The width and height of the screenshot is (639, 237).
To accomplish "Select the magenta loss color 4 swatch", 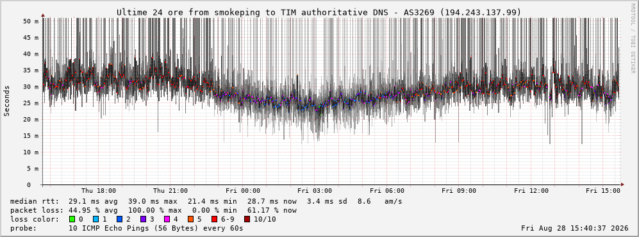I will (x=167, y=220).
